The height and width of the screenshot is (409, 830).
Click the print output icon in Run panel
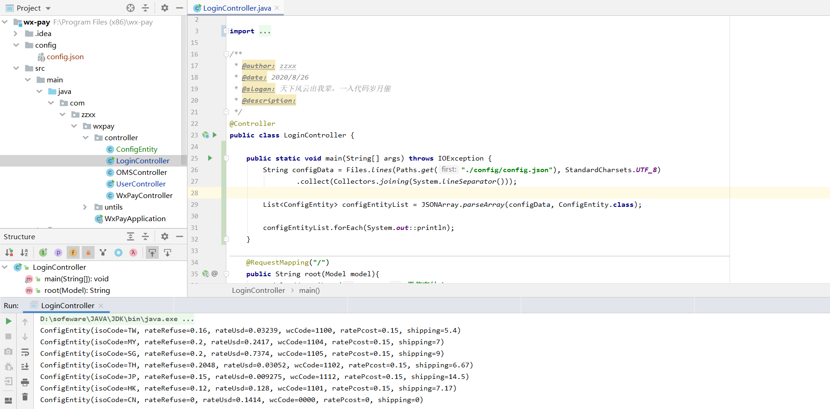pos(25,382)
